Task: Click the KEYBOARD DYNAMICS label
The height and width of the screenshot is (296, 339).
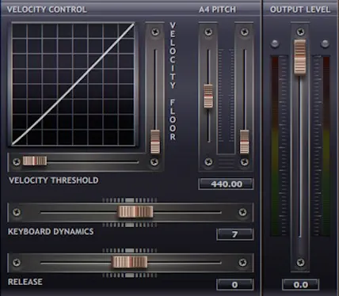Action: 51,232
